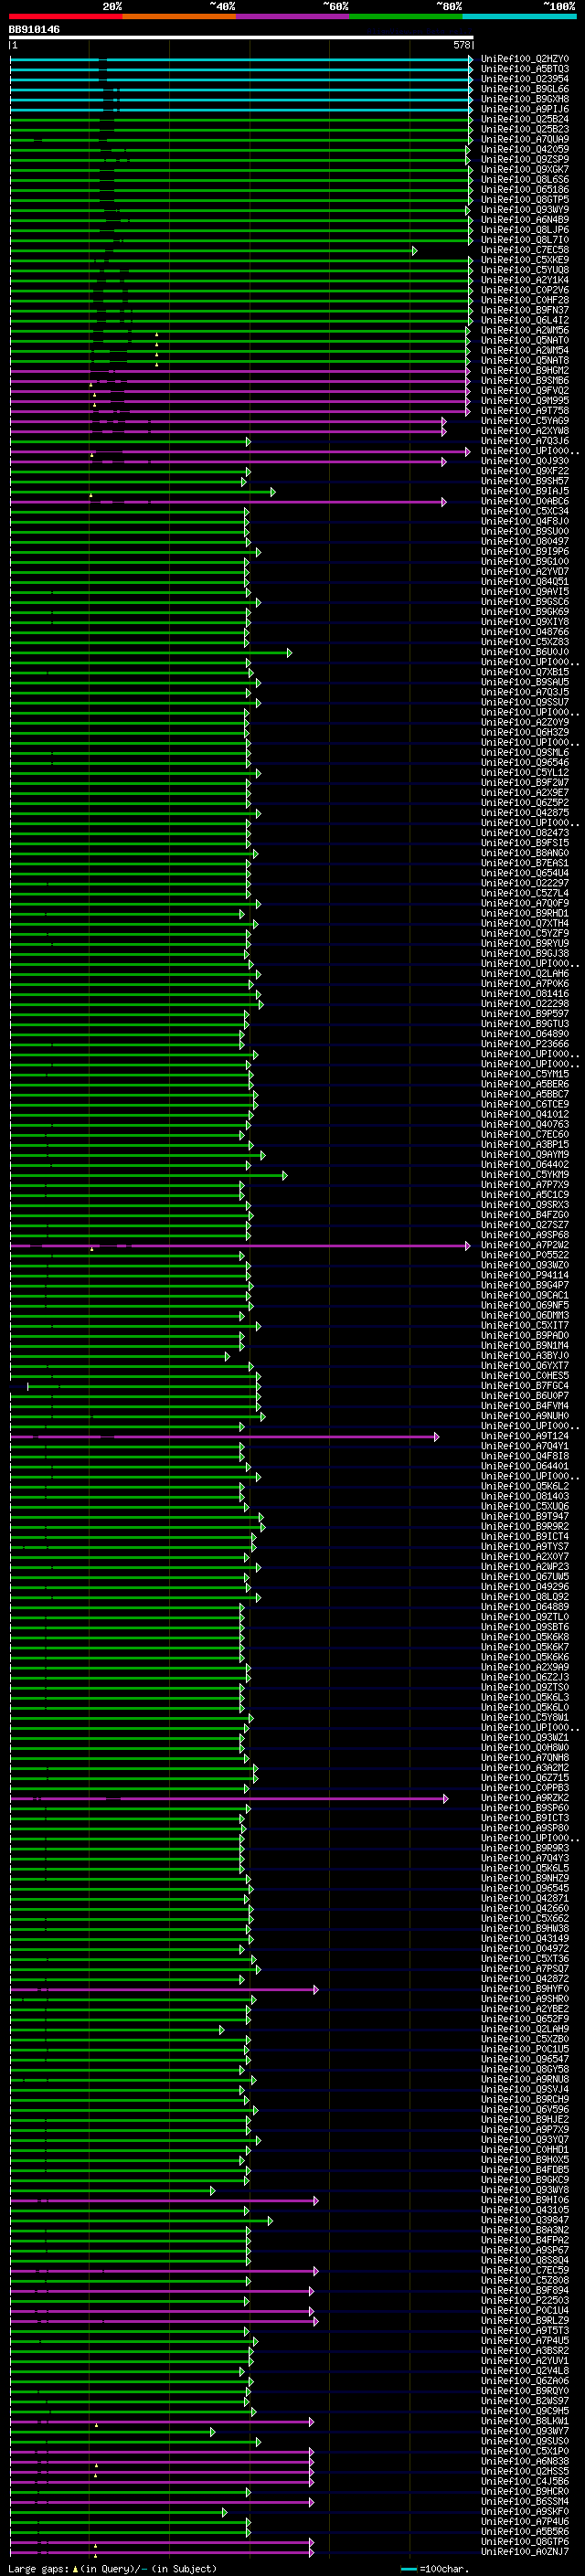Open hit UniRef100_Q2HZY0
Viewport: 585px width, 2576px height.
[525, 59]
